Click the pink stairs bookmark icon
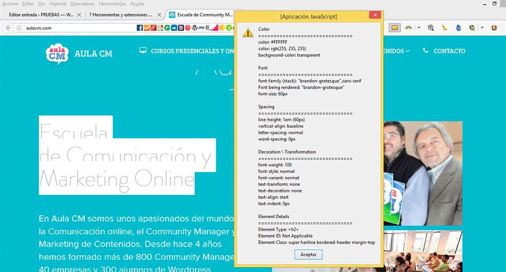The image size is (506, 272). pos(215,28)
